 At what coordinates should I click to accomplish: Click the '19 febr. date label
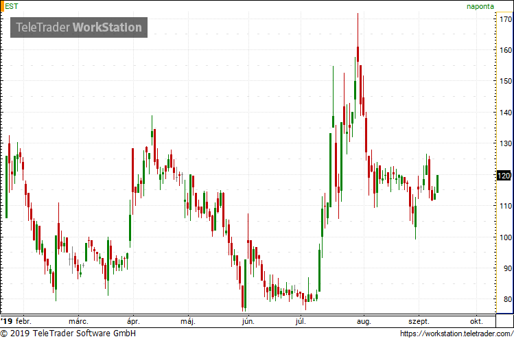(16, 321)
